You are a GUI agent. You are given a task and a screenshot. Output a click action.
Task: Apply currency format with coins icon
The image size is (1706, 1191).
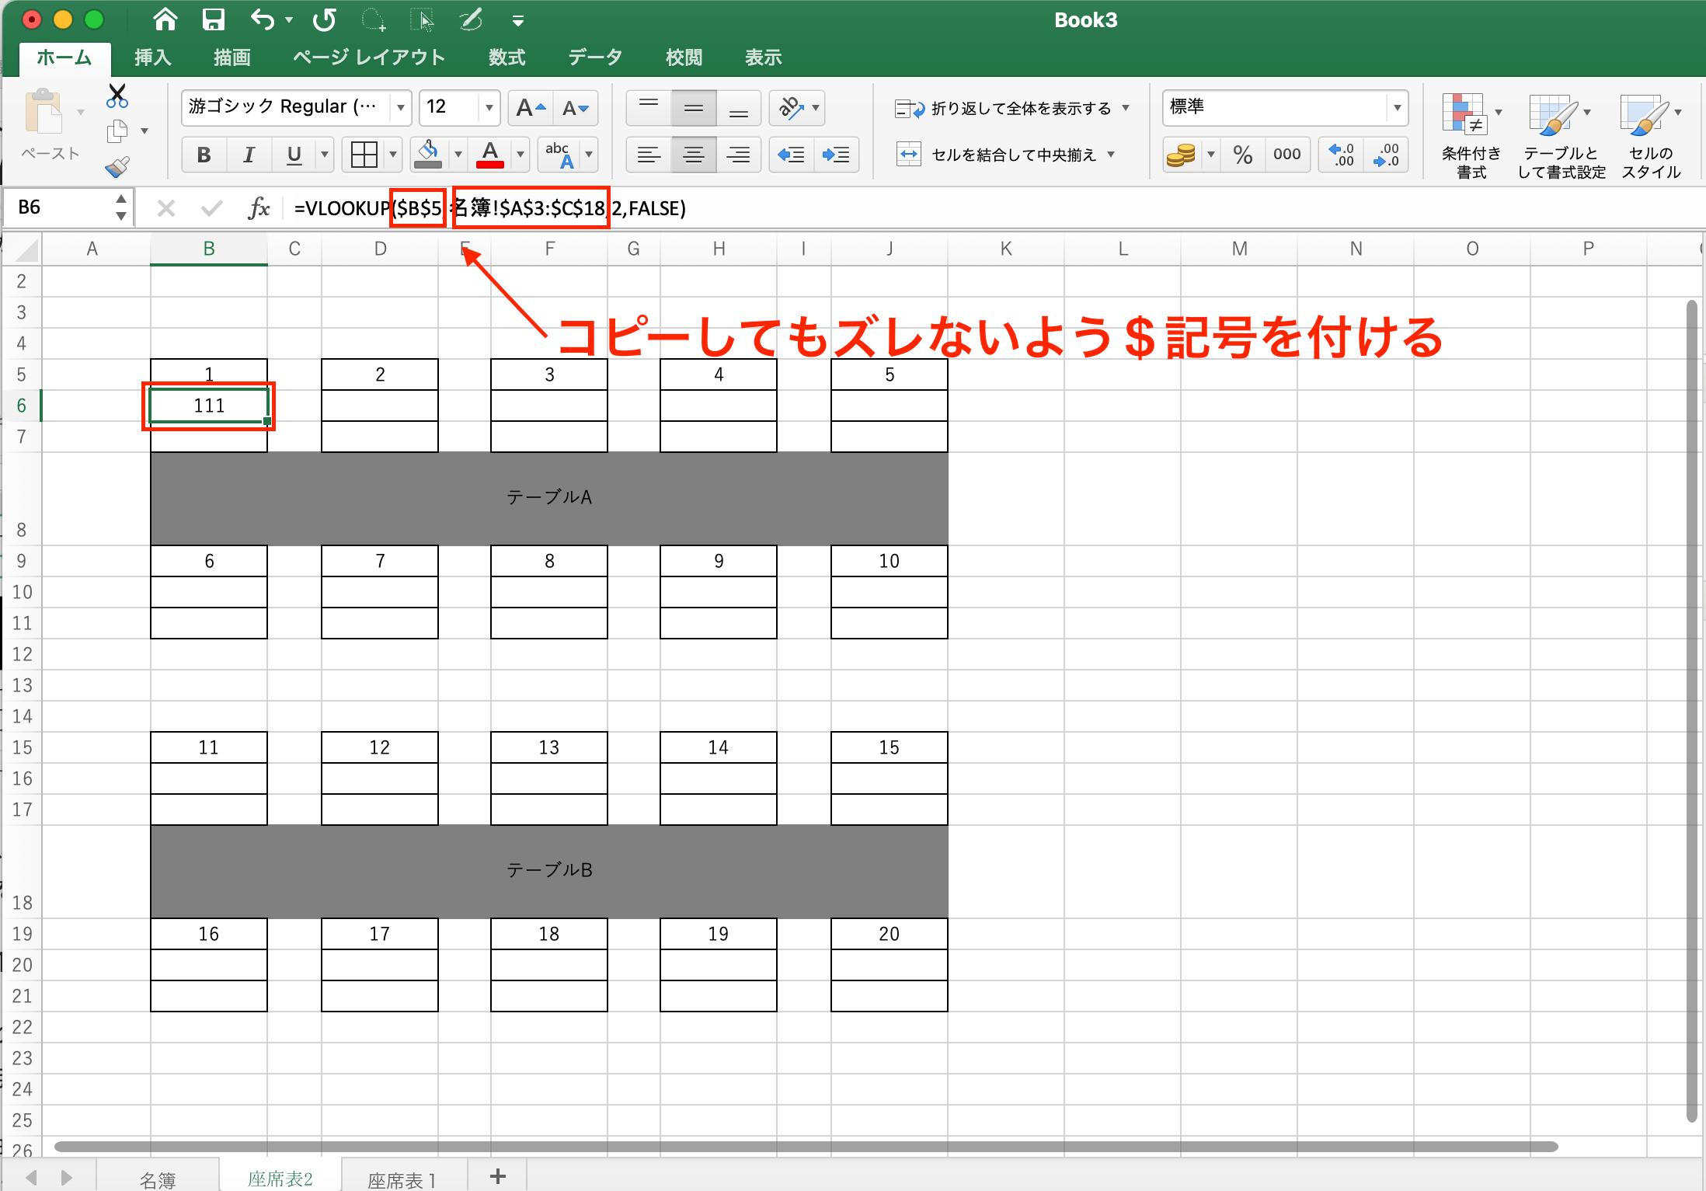[x=1181, y=155]
